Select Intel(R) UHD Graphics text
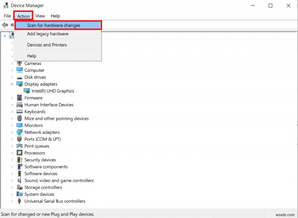The height and width of the screenshot is (218, 298). [x=53, y=91]
